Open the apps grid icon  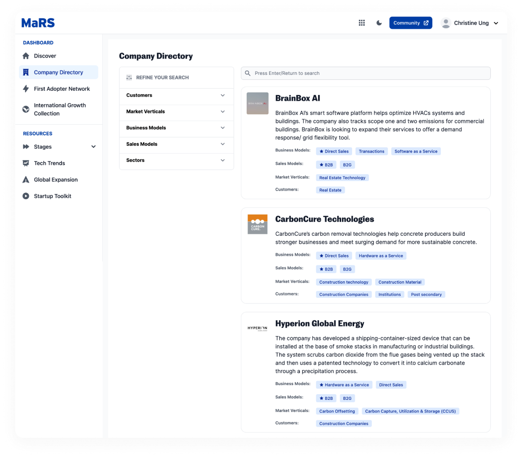click(362, 23)
